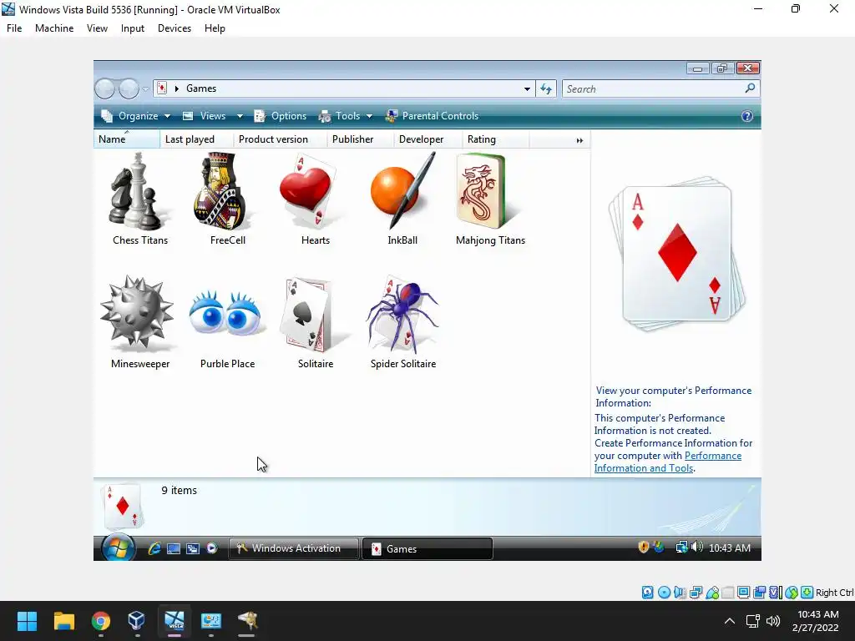This screenshot has width=855, height=641.
Task: Click the Vista Start orb
Action: tap(118, 548)
